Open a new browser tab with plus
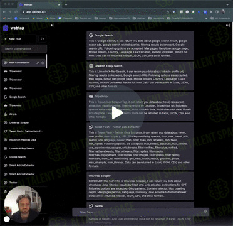 66,4
